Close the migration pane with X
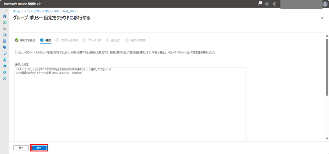 [x=322, y=18]
